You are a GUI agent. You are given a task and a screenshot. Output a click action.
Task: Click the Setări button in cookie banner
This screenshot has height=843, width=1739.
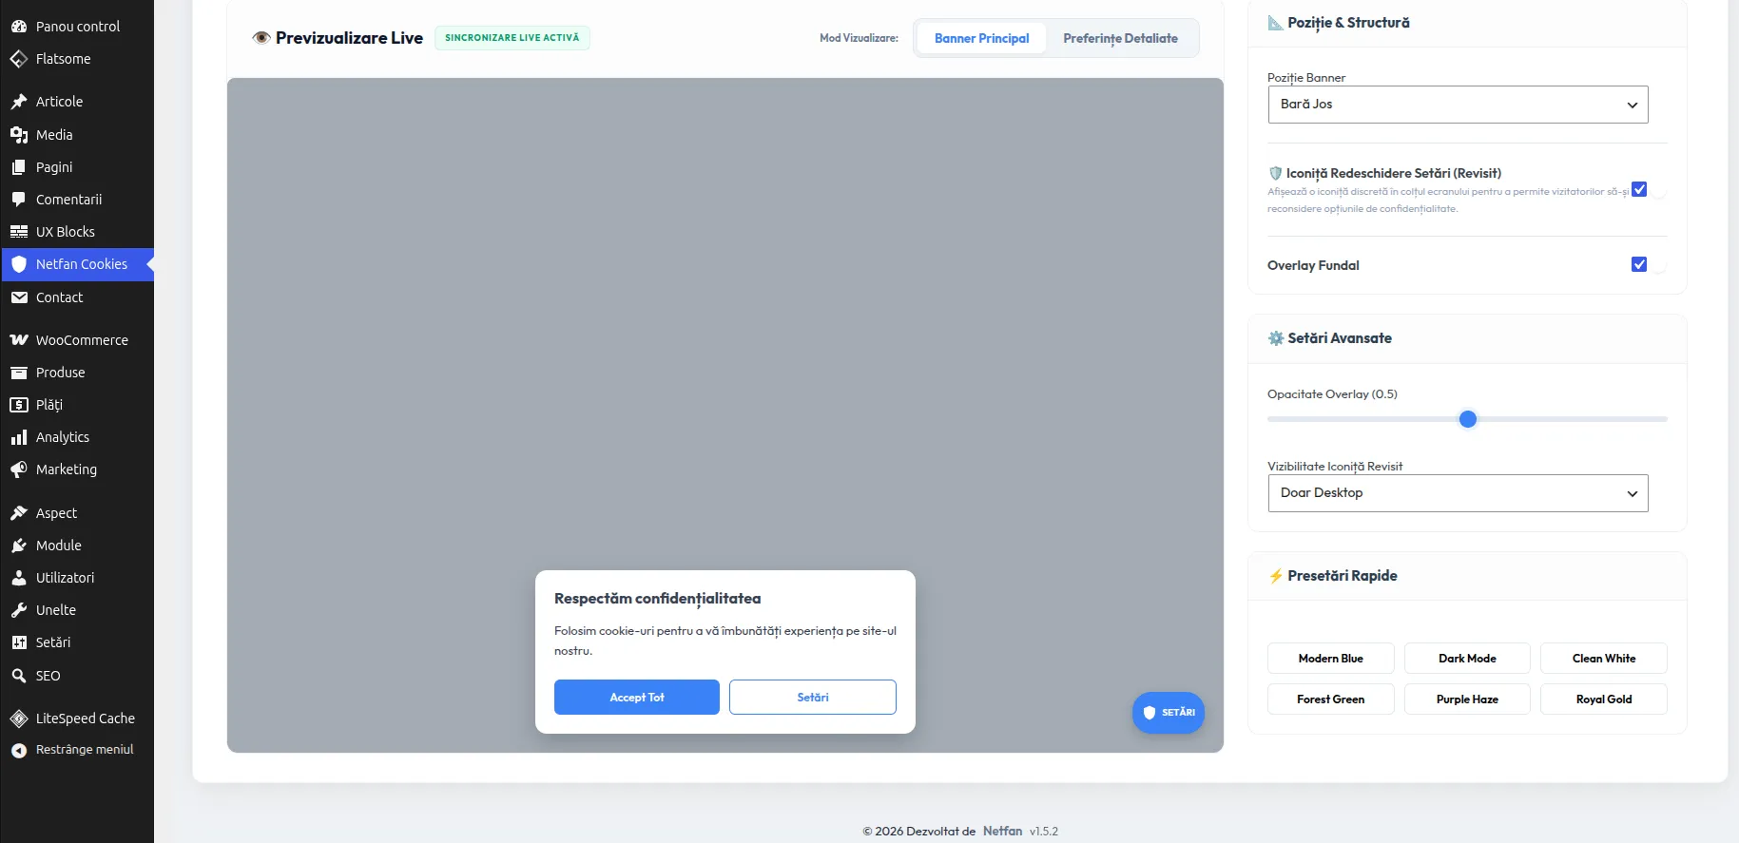click(813, 698)
